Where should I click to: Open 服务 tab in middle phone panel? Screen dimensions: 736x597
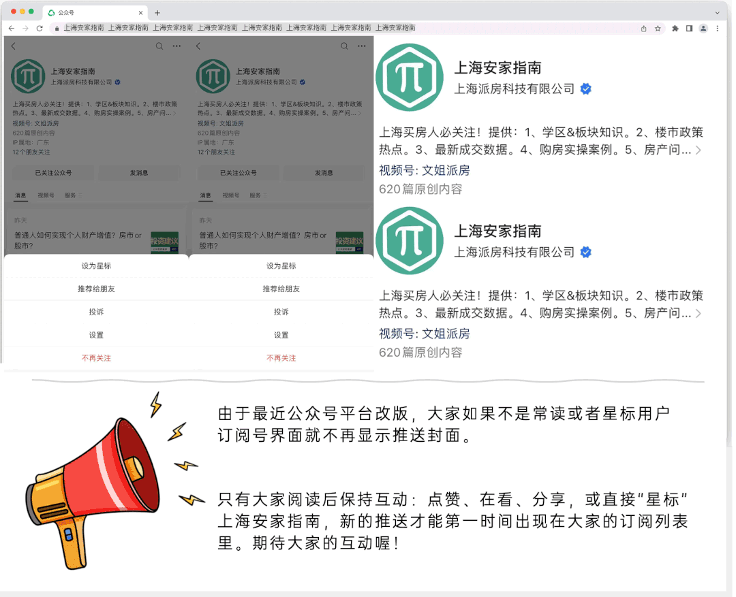point(258,195)
